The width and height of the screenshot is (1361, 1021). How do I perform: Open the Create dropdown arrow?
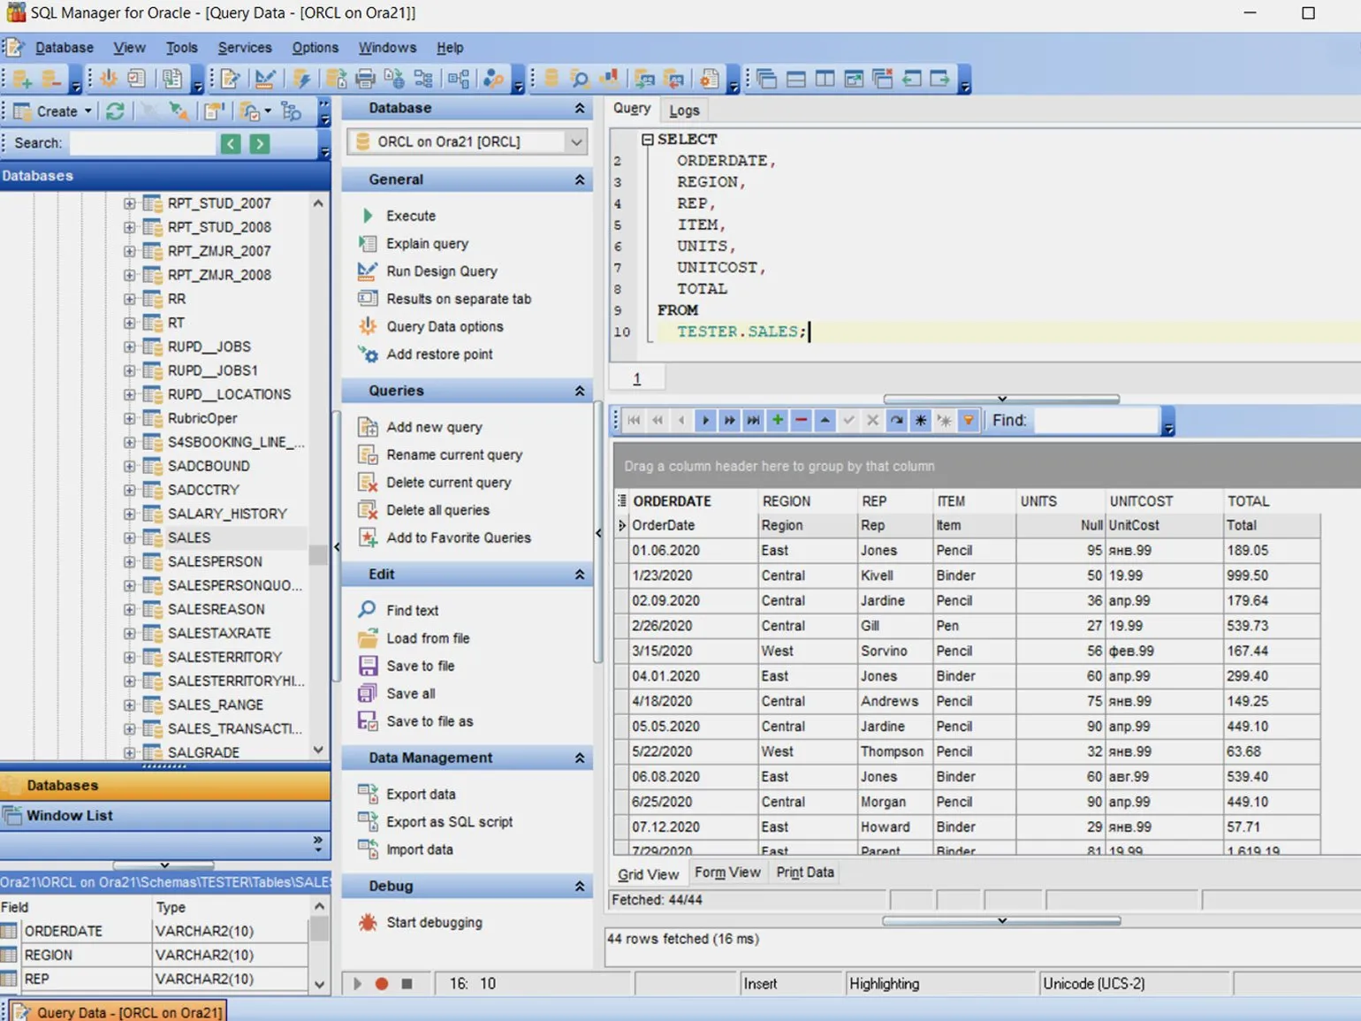coord(87,111)
